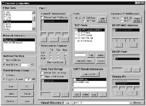Screen dimensions: 146x106
Task: Switch to the Filter 1 tab
Action: point(42,8)
